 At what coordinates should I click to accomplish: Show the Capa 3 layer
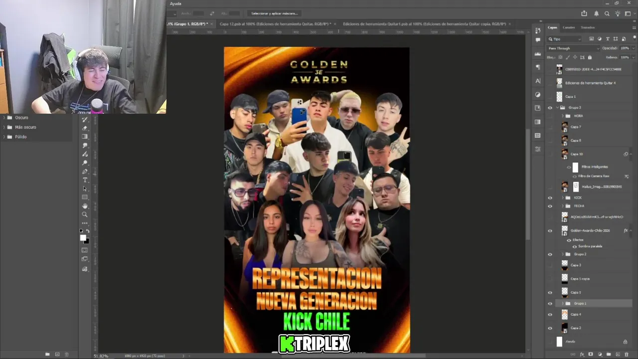(550, 265)
